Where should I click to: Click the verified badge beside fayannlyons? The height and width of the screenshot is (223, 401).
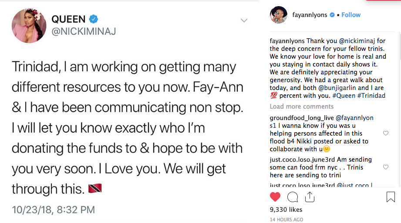332,15
